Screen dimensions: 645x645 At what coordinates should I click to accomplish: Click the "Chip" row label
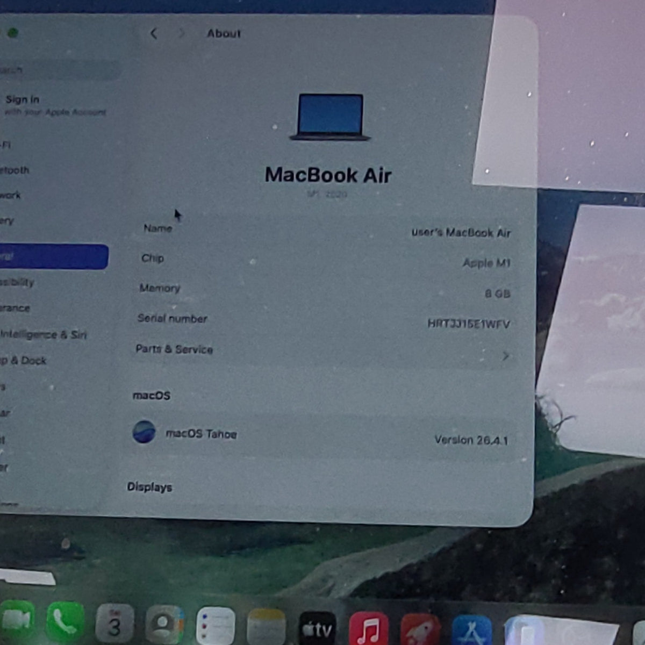[x=153, y=258]
